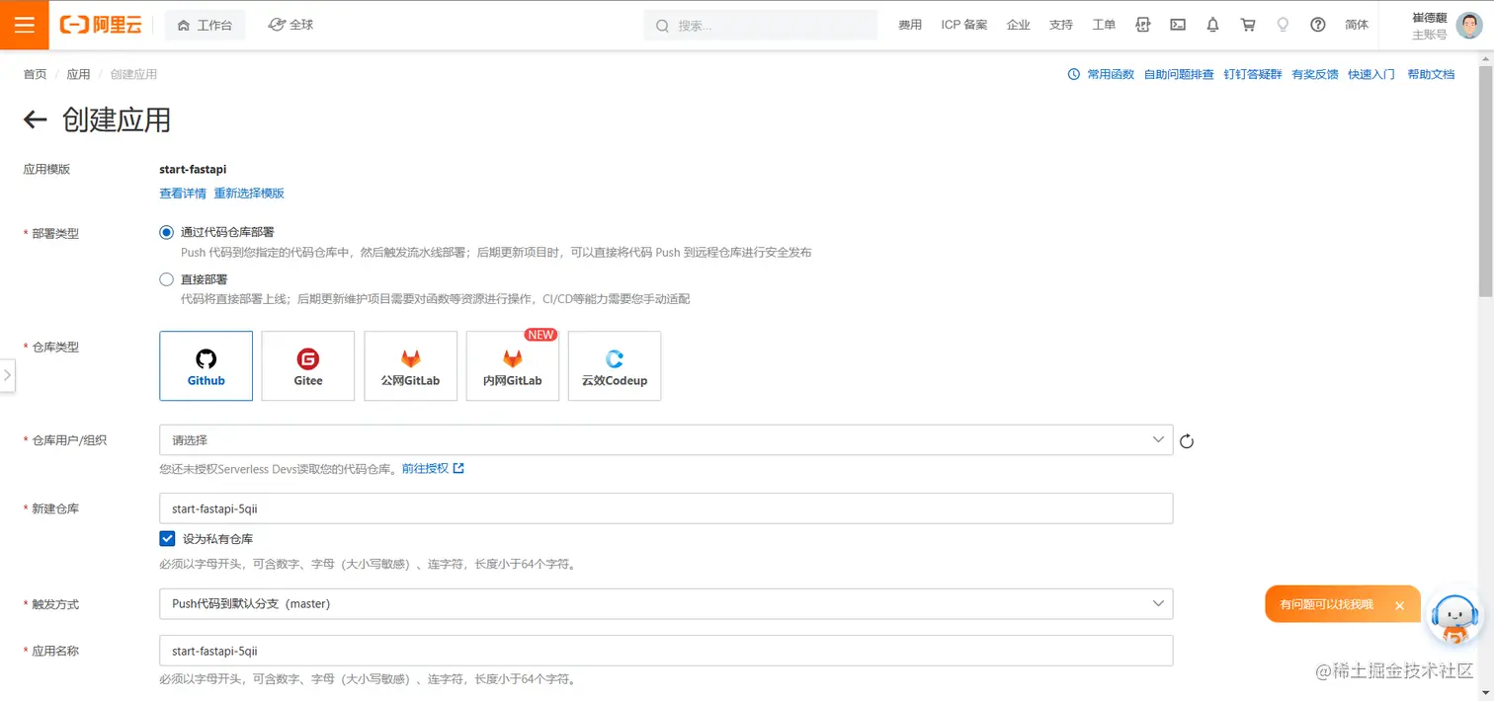The width and height of the screenshot is (1494, 701).
Task: Open the ICP 备案 menu
Action: pos(964,25)
